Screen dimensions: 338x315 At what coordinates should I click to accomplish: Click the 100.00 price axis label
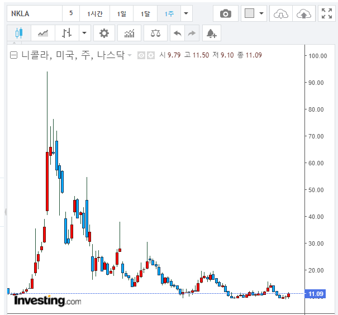(317, 56)
